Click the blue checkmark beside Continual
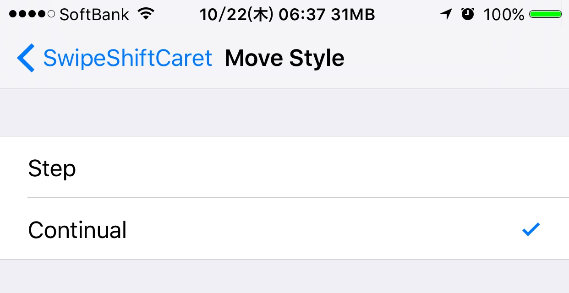569x293 pixels. [531, 229]
